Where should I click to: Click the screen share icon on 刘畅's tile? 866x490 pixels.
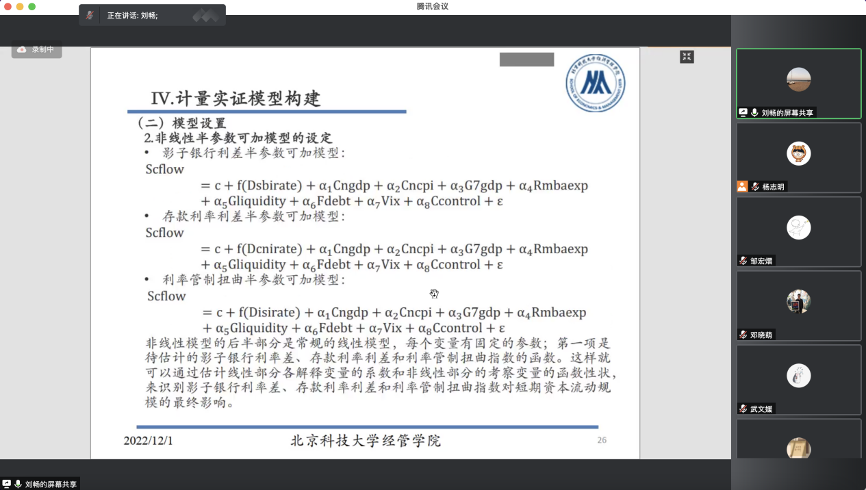coord(743,112)
